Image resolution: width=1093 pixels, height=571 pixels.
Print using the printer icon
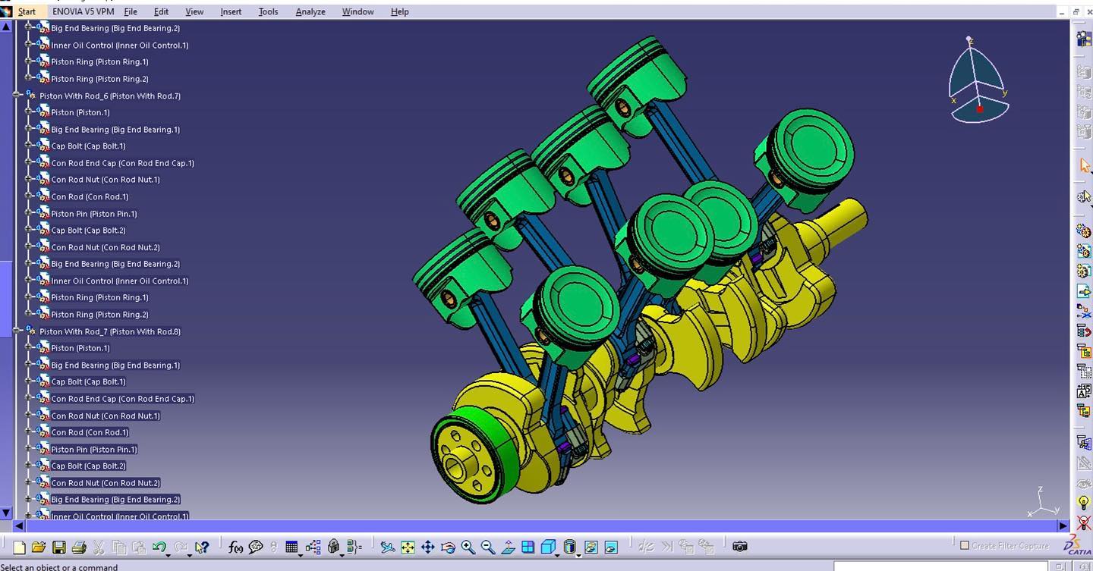pyautogui.click(x=78, y=547)
